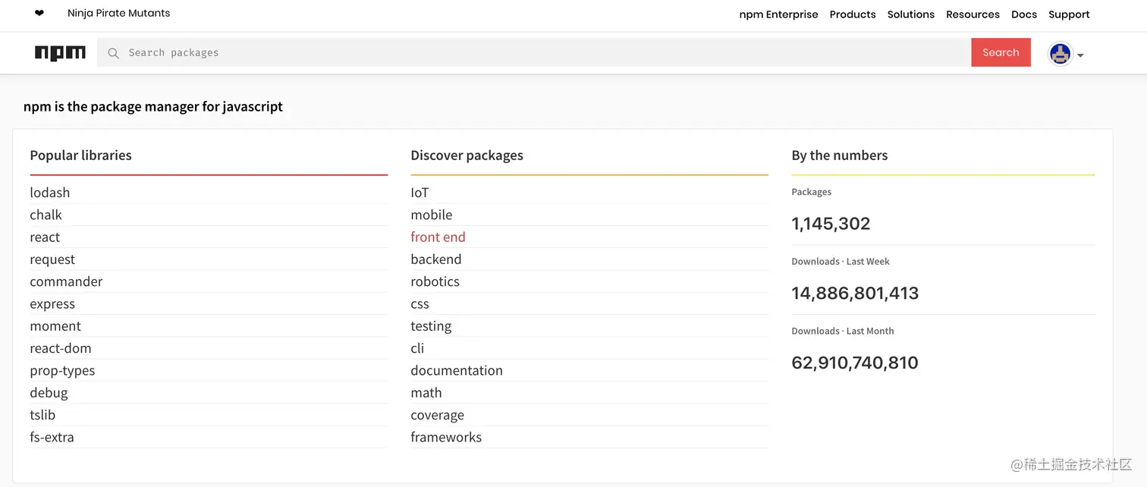This screenshot has width=1147, height=487.
Task: Click the Discover packages heading
Action: 467,156
